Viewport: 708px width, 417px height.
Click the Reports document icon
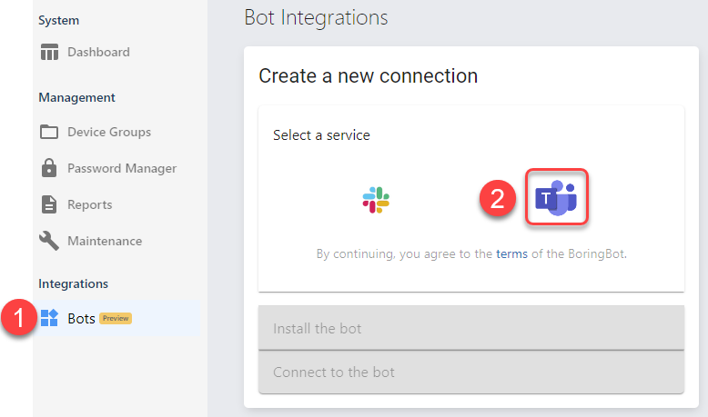[x=49, y=204]
